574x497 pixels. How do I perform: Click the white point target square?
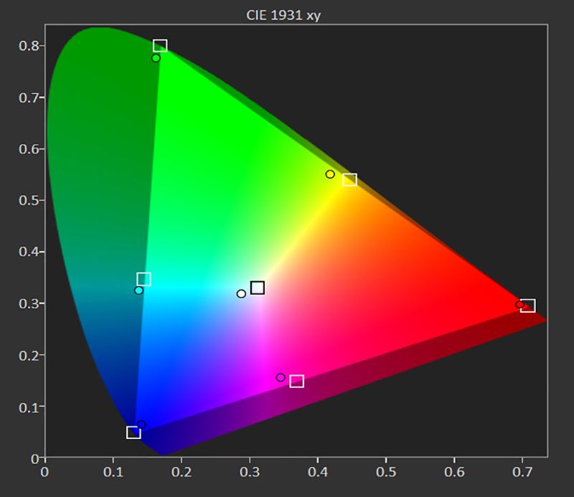[x=258, y=288]
